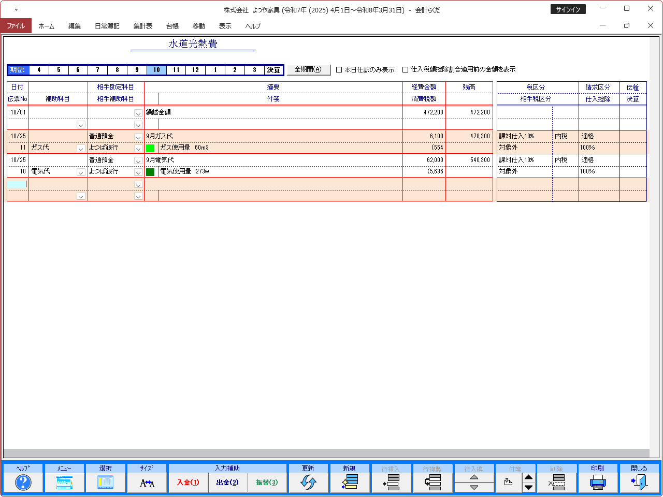Viewport: 663px width, 497px height.
Task: Click the 全期間(A) button
Action: coord(308,69)
